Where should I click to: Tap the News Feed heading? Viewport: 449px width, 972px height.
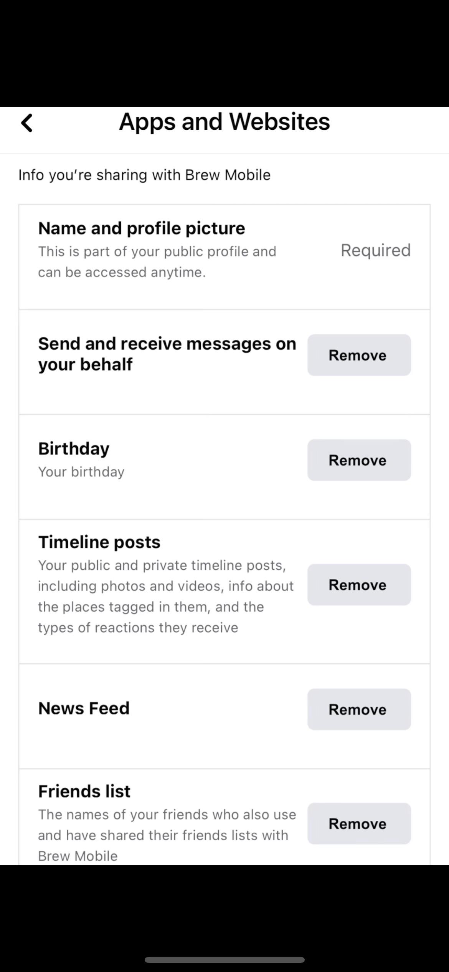click(84, 708)
